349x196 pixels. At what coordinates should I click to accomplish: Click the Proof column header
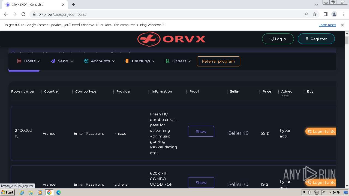194,91
